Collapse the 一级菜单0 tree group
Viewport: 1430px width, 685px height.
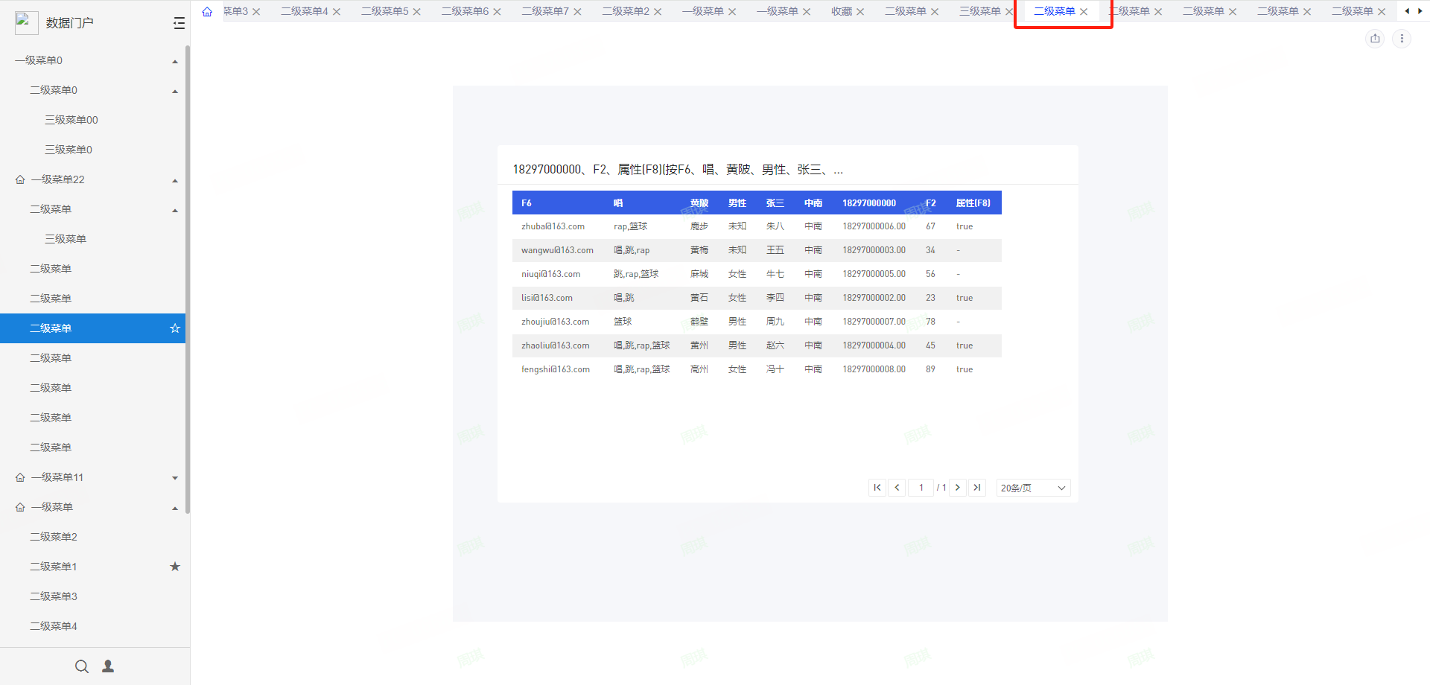coord(175,61)
